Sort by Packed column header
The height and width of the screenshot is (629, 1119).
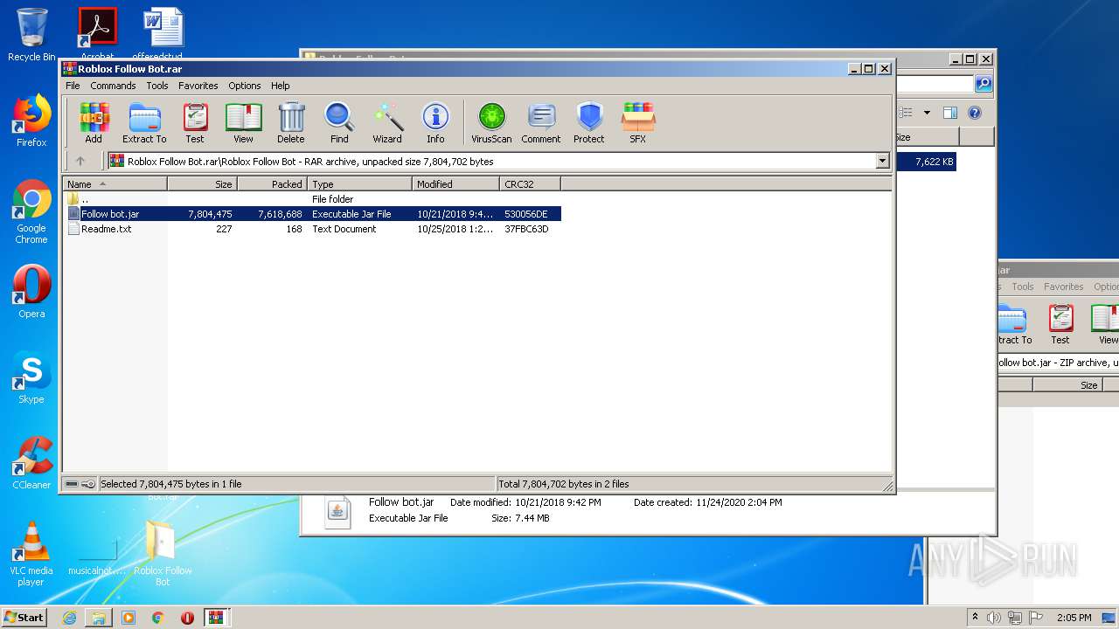point(273,183)
